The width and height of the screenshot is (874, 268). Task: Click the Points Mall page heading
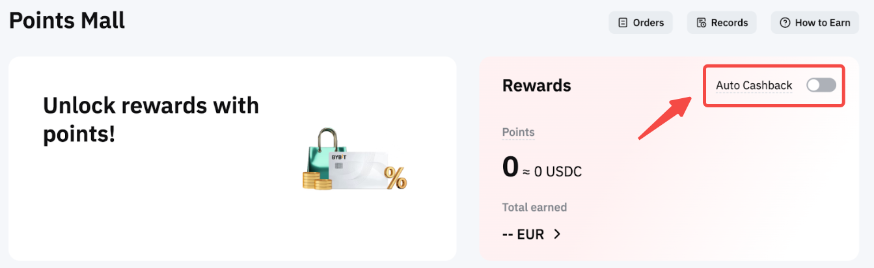pos(67,21)
